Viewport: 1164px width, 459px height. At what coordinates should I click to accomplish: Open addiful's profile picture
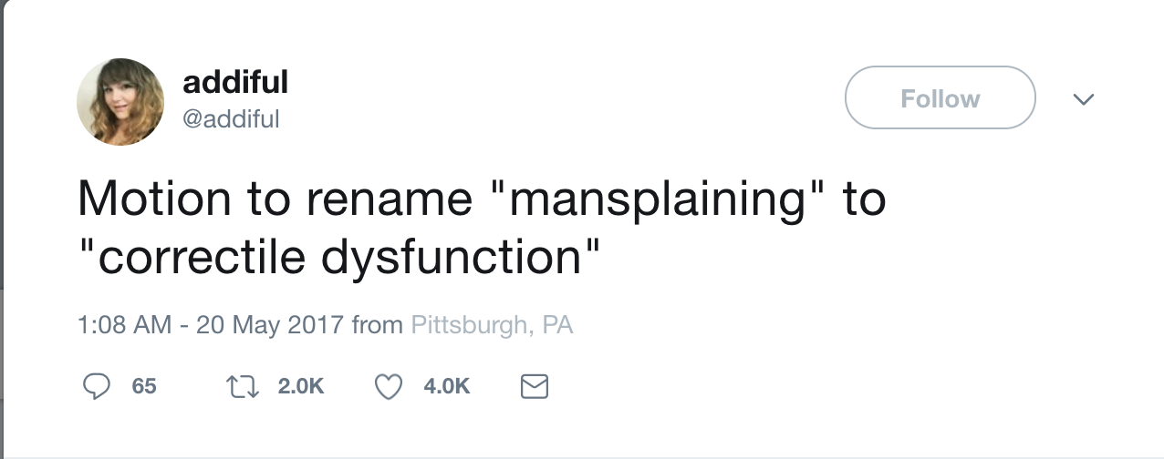tap(120, 102)
